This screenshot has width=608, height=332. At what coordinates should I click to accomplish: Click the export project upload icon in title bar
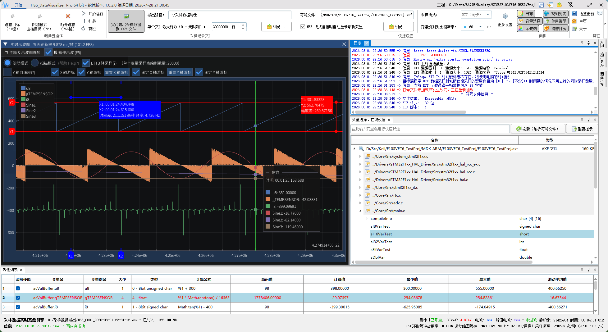pyautogui.click(x=559, y=5)
